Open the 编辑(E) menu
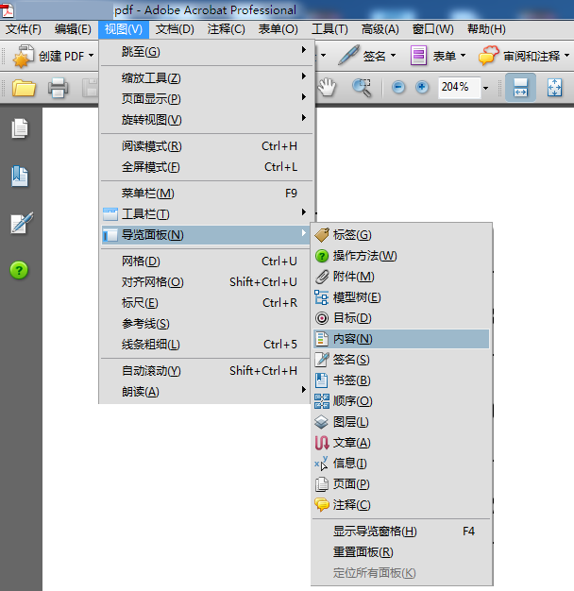 coord(73,29)
